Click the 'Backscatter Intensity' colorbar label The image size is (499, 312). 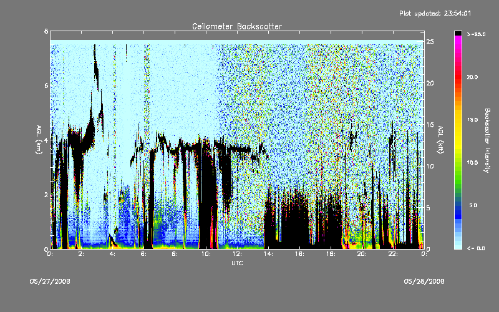tap(487, 140)
